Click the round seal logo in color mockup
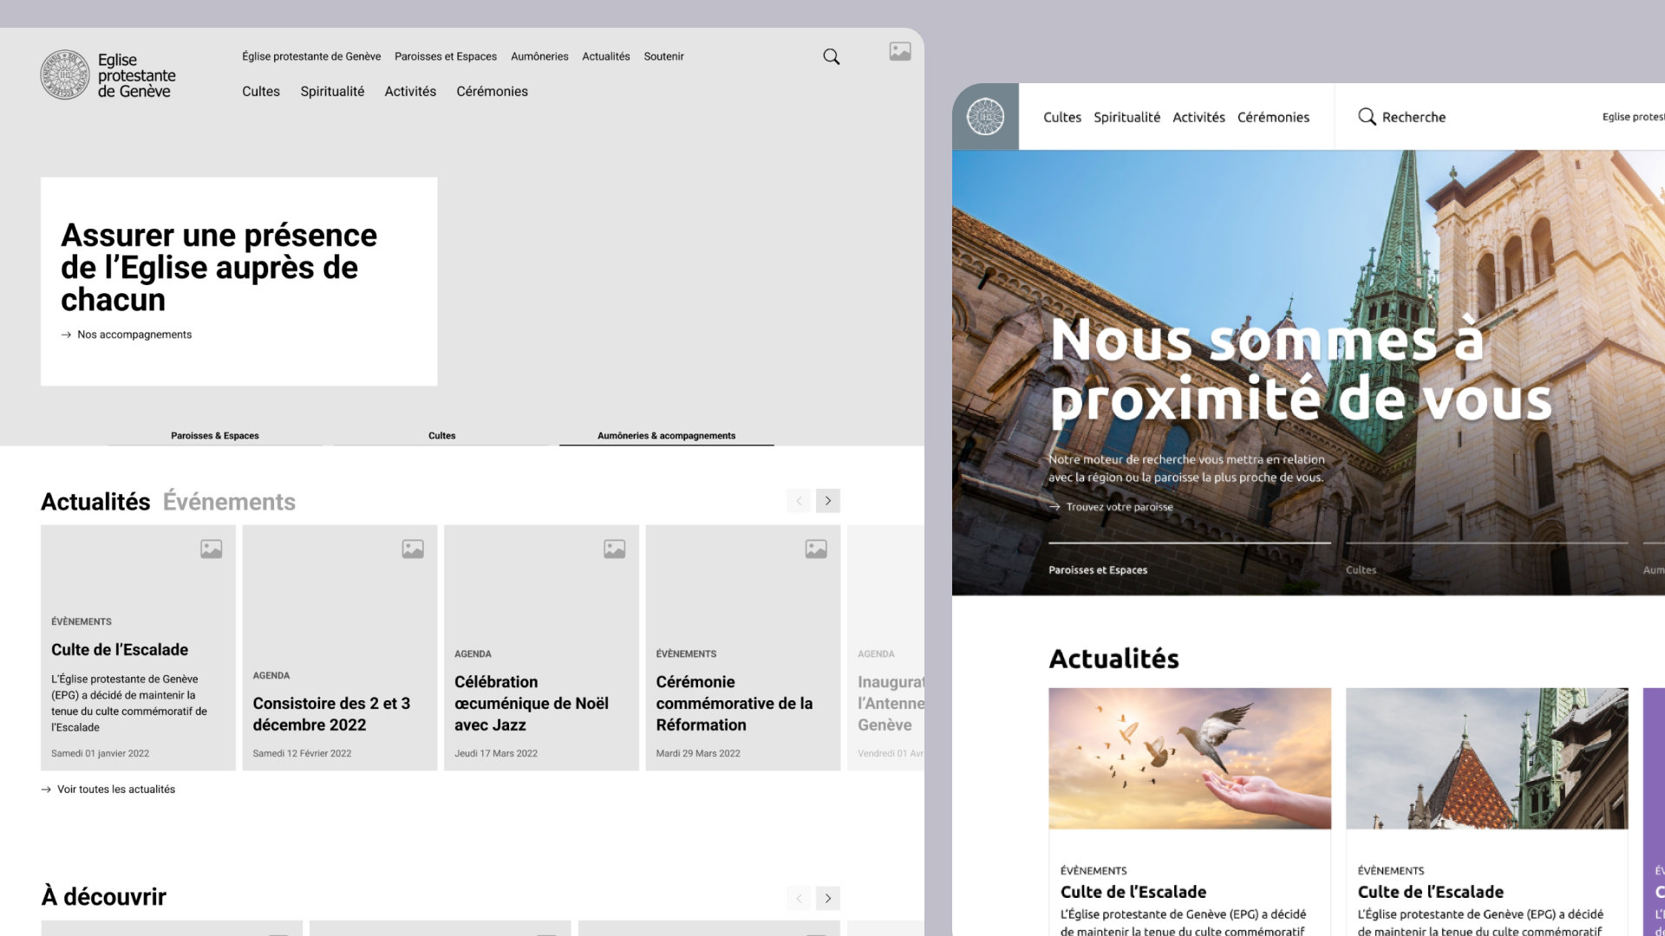Screen dimensions: 1665x936 985,117
